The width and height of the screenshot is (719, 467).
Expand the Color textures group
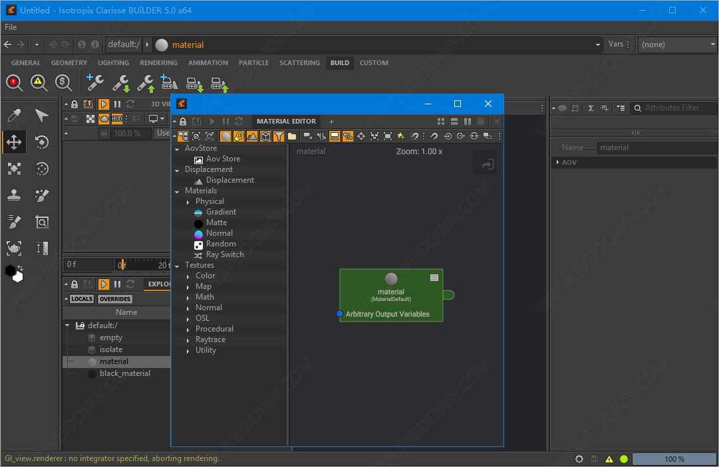(x=188, y=276)
